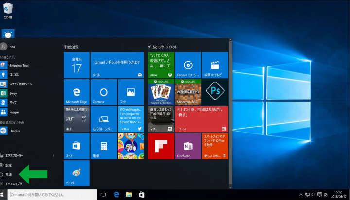
Task: Open the green Xbox tile
Action: 161,65
